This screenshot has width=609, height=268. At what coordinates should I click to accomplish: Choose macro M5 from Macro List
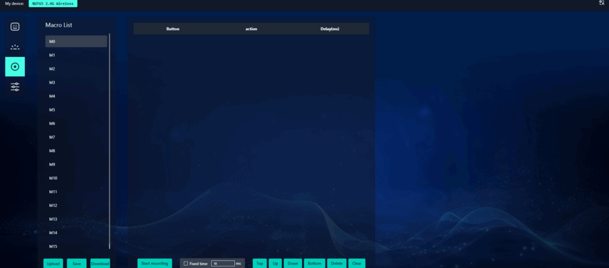[x=76, y=110]
